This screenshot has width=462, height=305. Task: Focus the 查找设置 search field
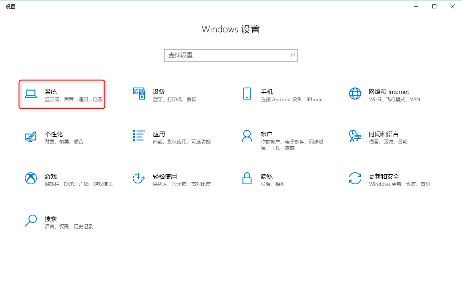231,55
